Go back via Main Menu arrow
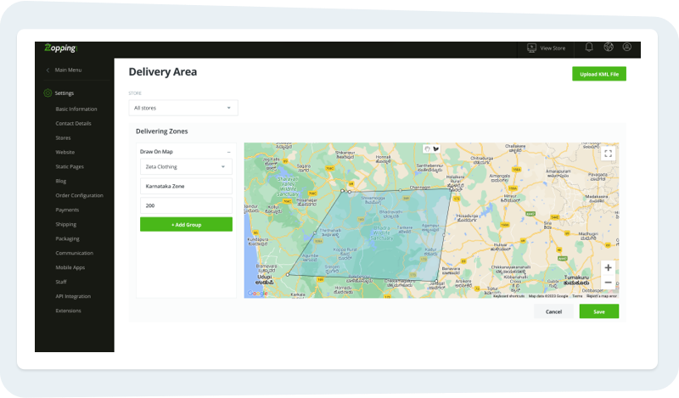Screen dimensions: 679x398 (x=48, y=70)
